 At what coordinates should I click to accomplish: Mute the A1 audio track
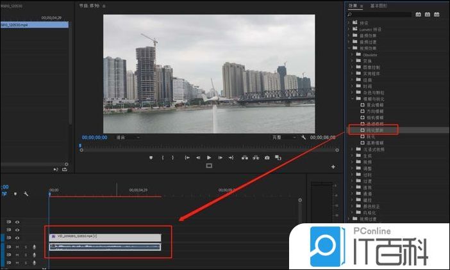click(x=17, y=247)
